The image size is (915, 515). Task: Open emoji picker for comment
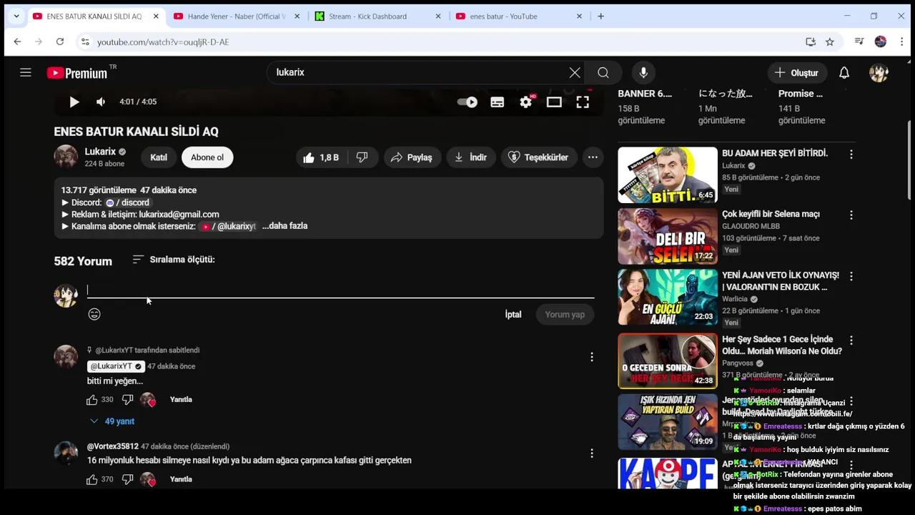click(94, 314)
